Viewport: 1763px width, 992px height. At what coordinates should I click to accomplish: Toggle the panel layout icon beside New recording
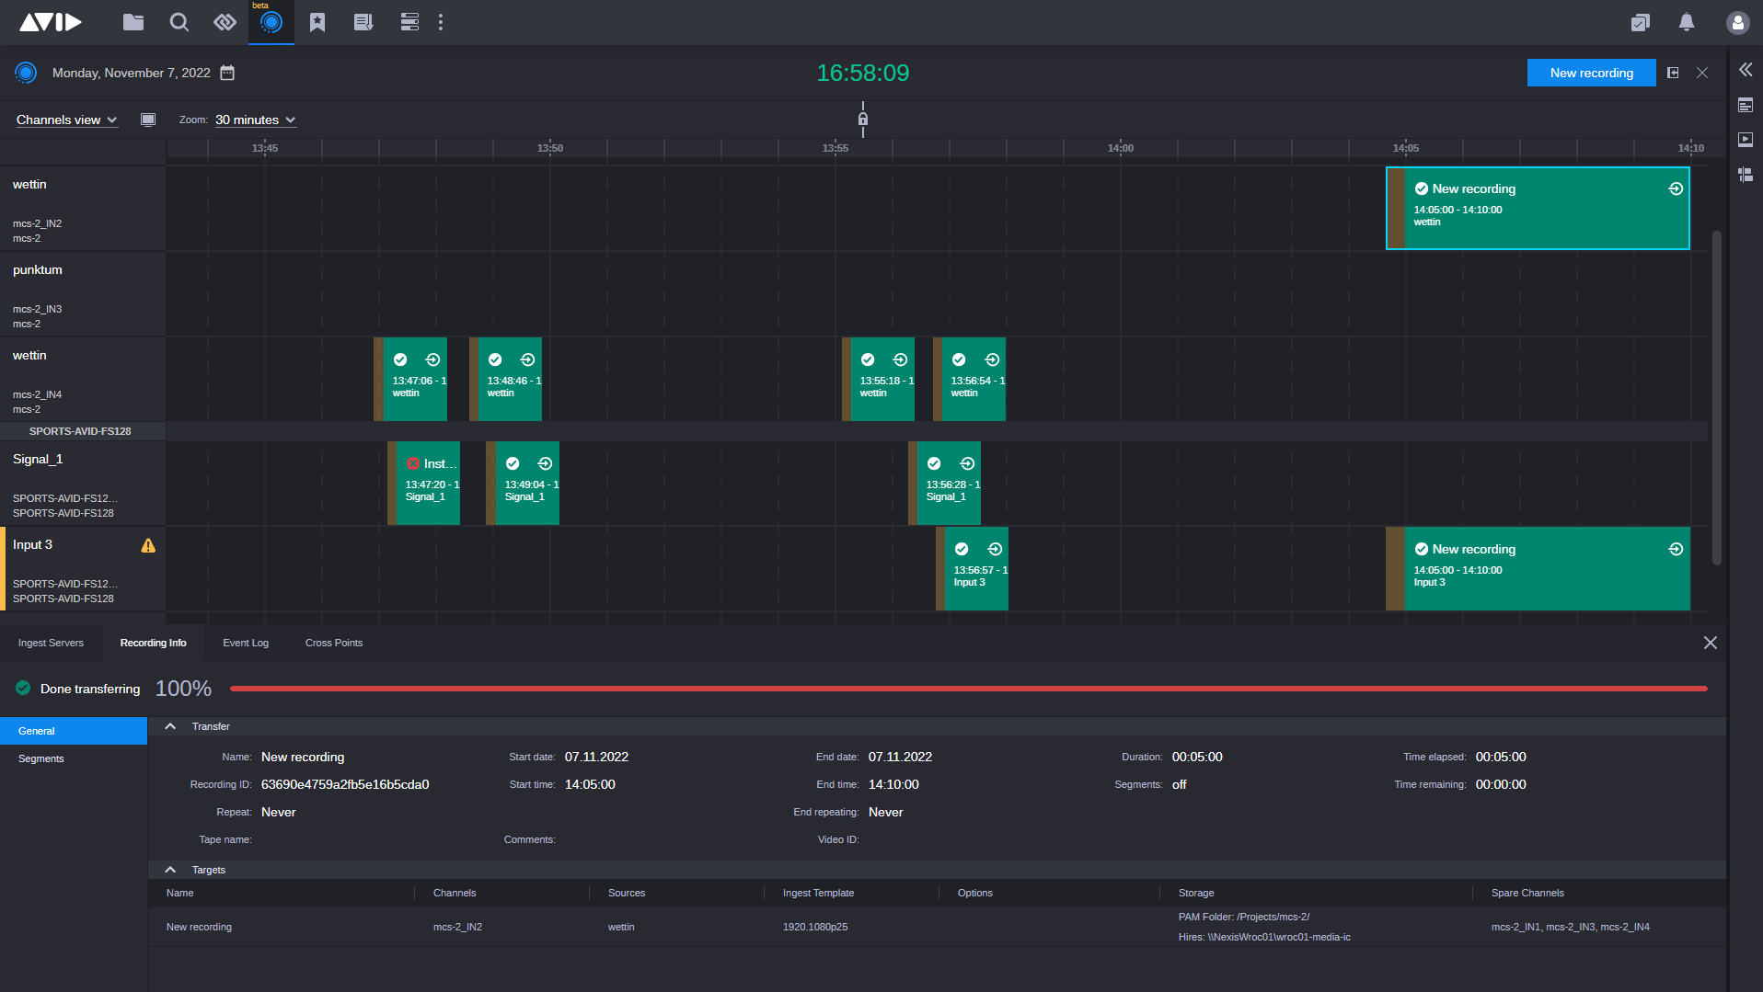(x=1673, y=73)
